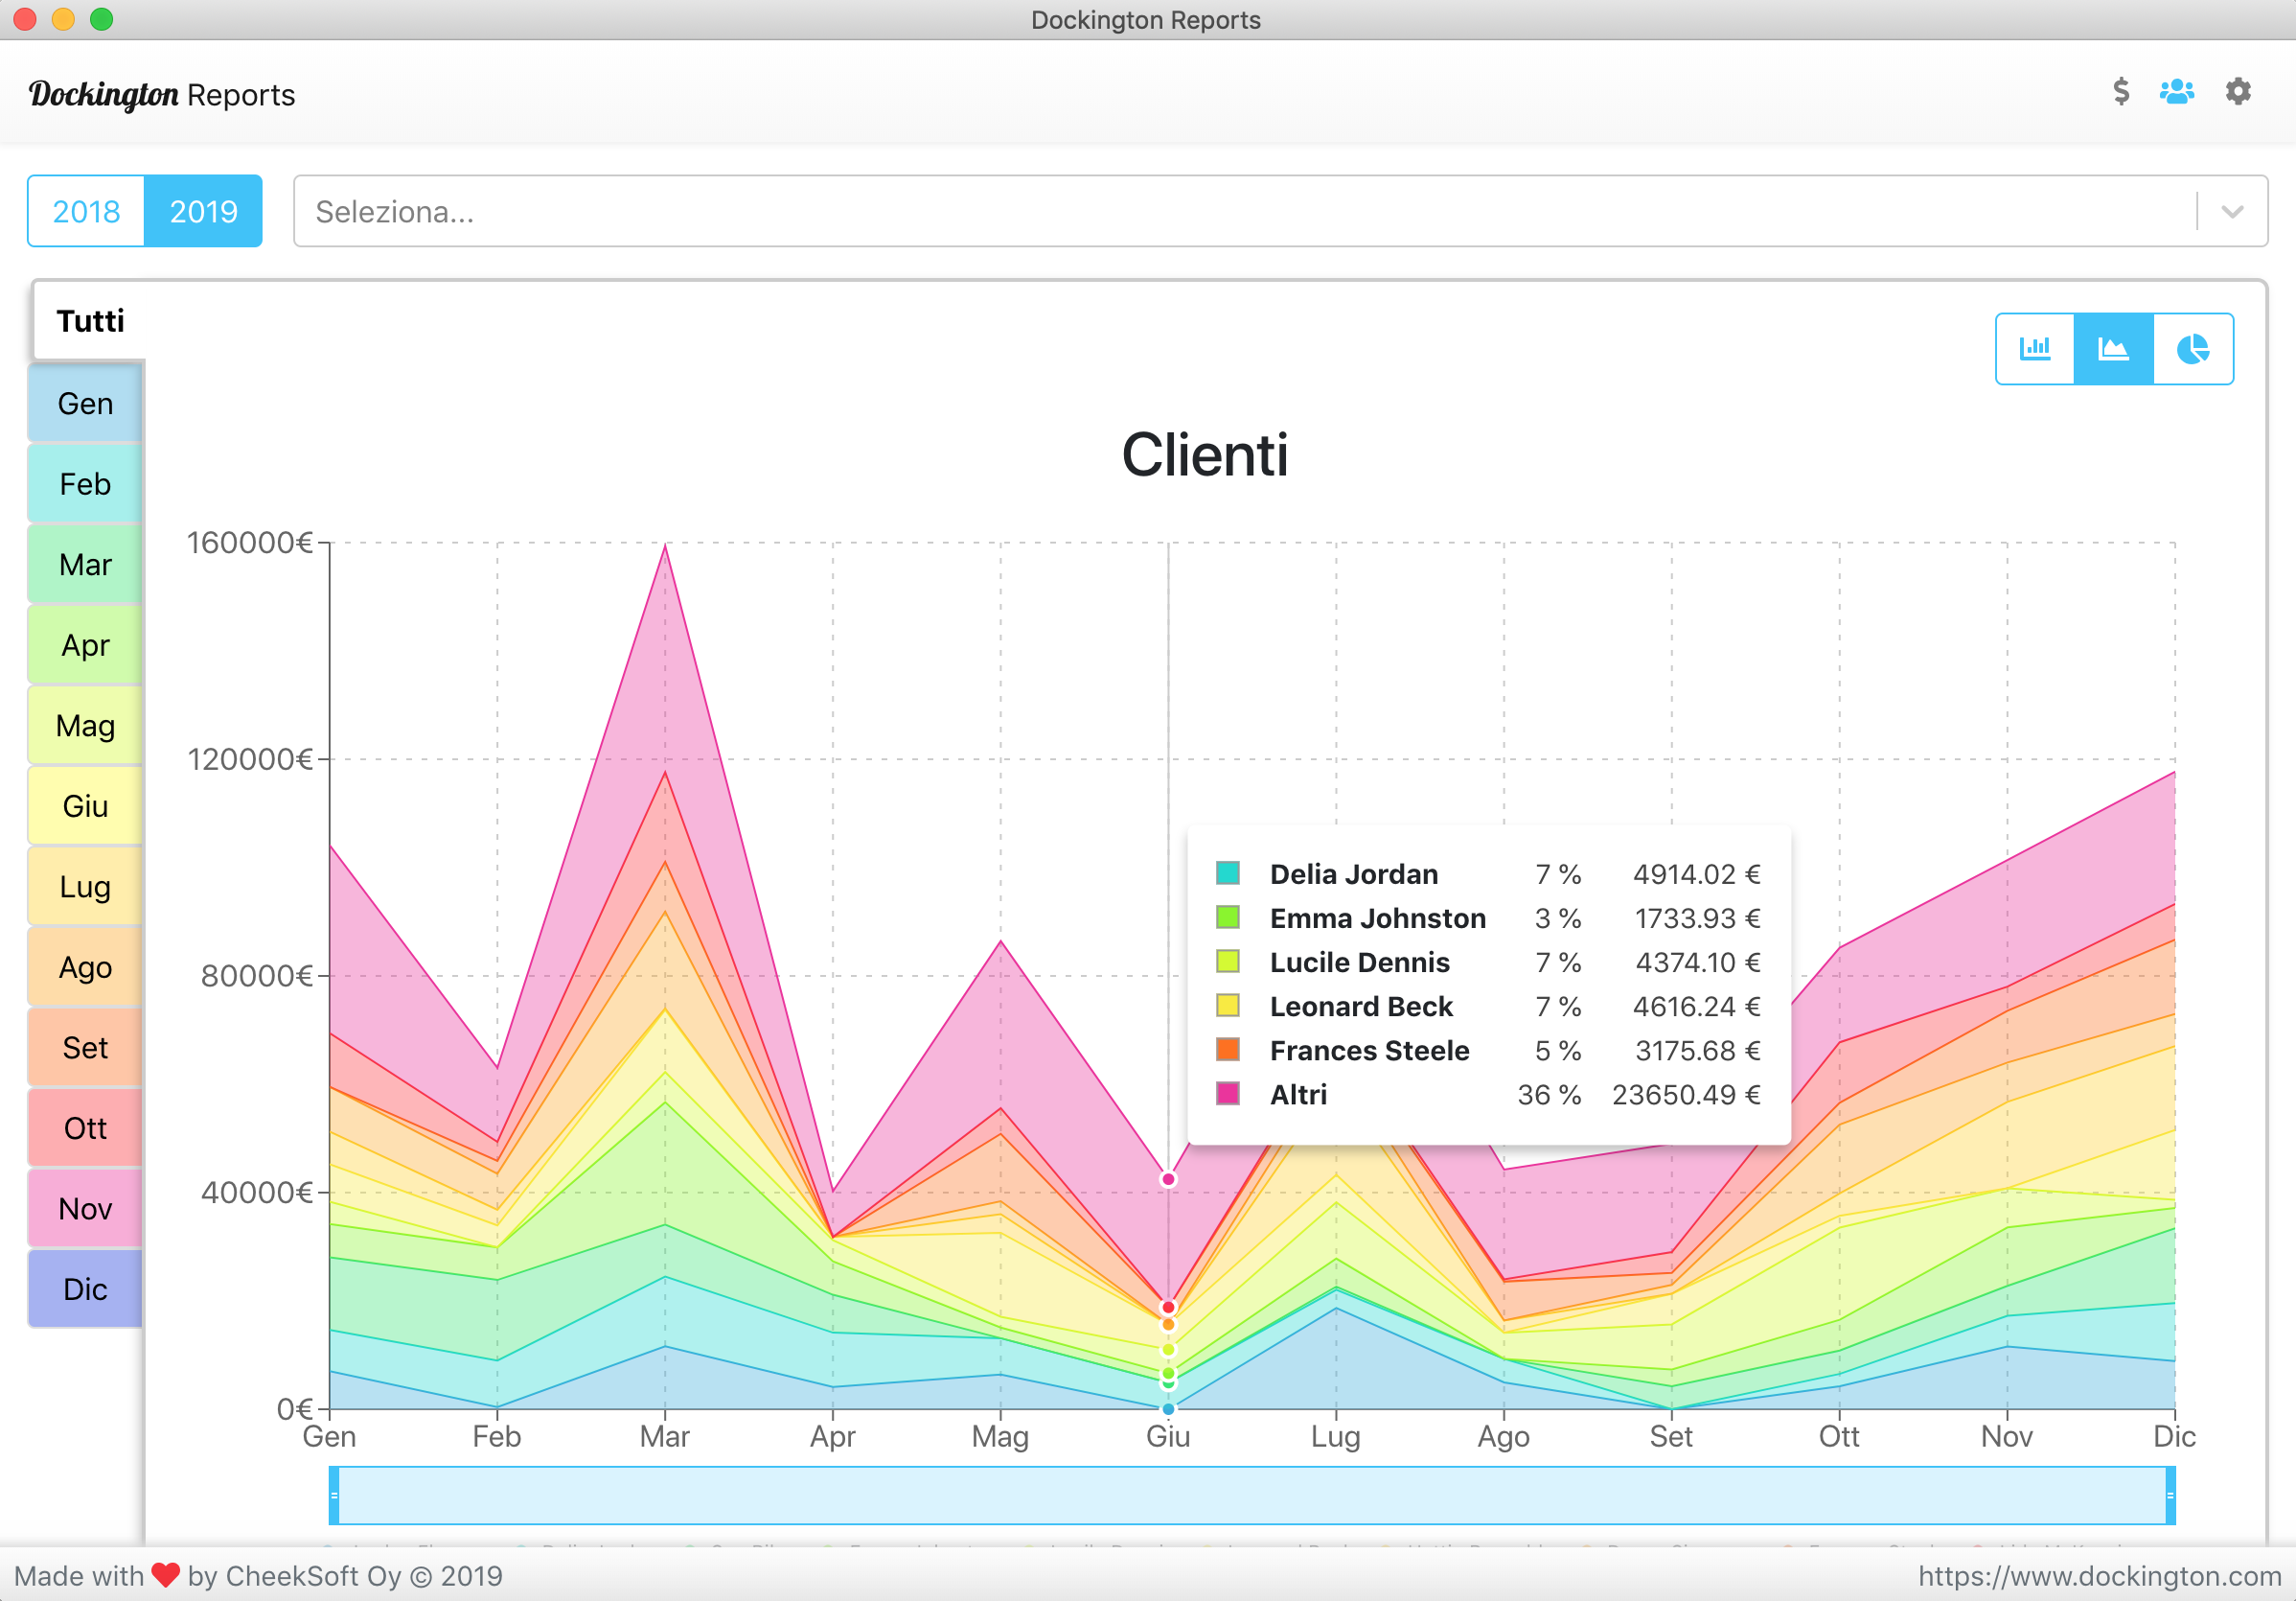This screenshot has height=1601, width=2296.
Task: Select the Set month tab
Action: click(85, 1049)
